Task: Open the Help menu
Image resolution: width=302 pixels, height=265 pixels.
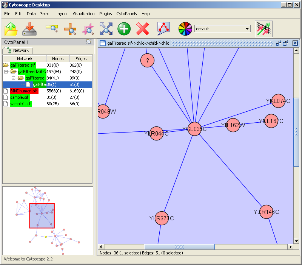Action: click(x=146, y=14)
